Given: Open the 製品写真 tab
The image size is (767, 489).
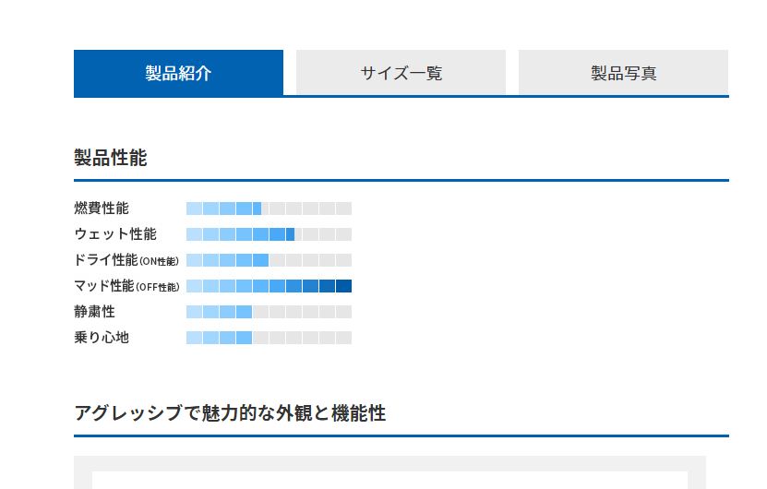Looking at the screenshot, I should [x=623, y=73].
